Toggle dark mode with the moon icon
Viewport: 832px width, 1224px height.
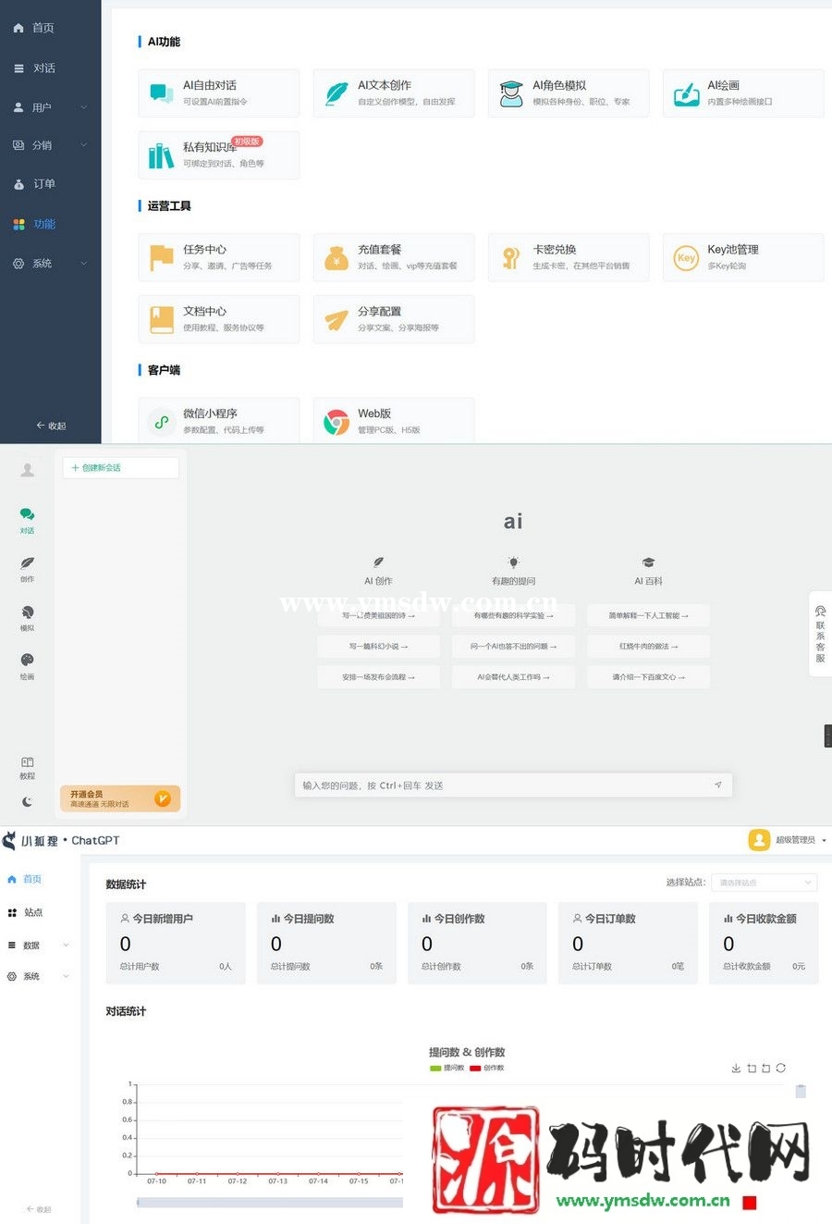[x=27, y=802]
